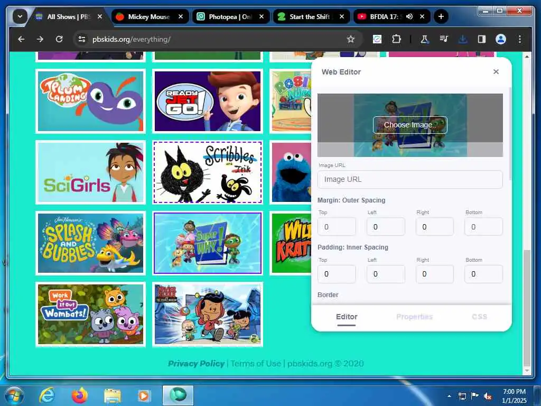Viewport: 541px width, 406px height.
Task: Open a new browser tab
Action: tap(441, 16)
